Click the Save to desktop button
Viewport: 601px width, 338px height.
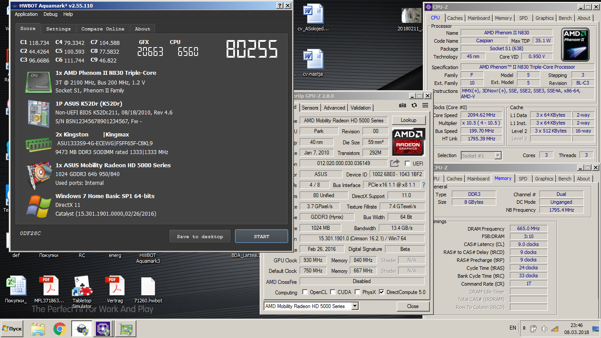coord(200,236)
